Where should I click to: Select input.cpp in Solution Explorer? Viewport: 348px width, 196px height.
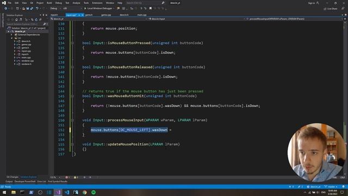(26, 51)
